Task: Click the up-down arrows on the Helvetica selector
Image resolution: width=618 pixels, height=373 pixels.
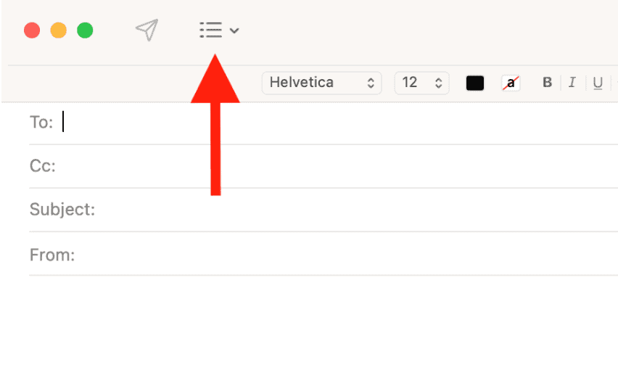Action: (x=371, y=83)
